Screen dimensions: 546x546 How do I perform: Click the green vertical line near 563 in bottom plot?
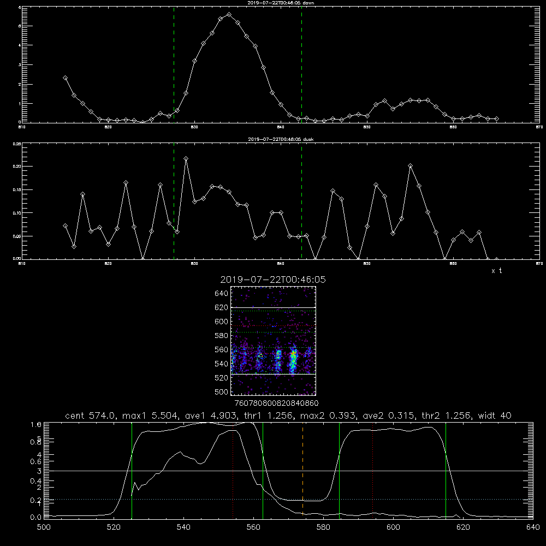tap(263, 470)
